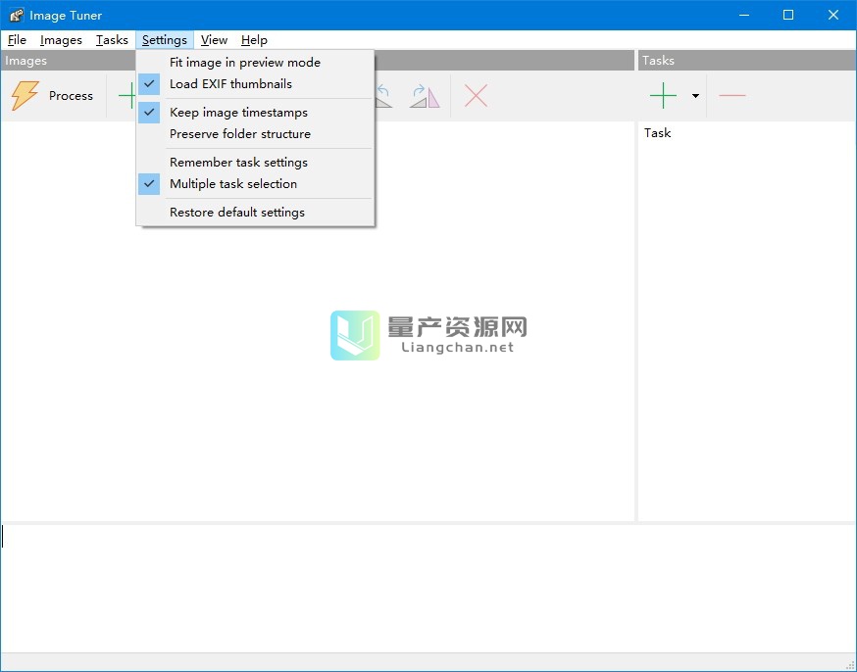The height and width of the screenshot is (672, 857).
Task: Toggle Keep image timestamps off
Action: 255,113
